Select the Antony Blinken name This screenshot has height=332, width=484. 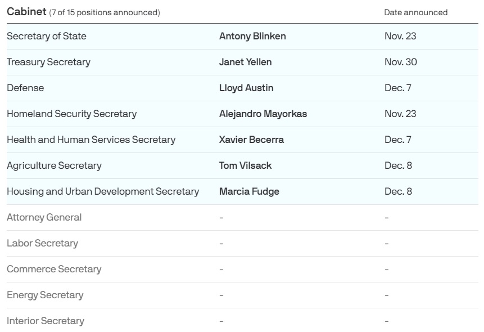pyautogui.click(x=252, y=36)
